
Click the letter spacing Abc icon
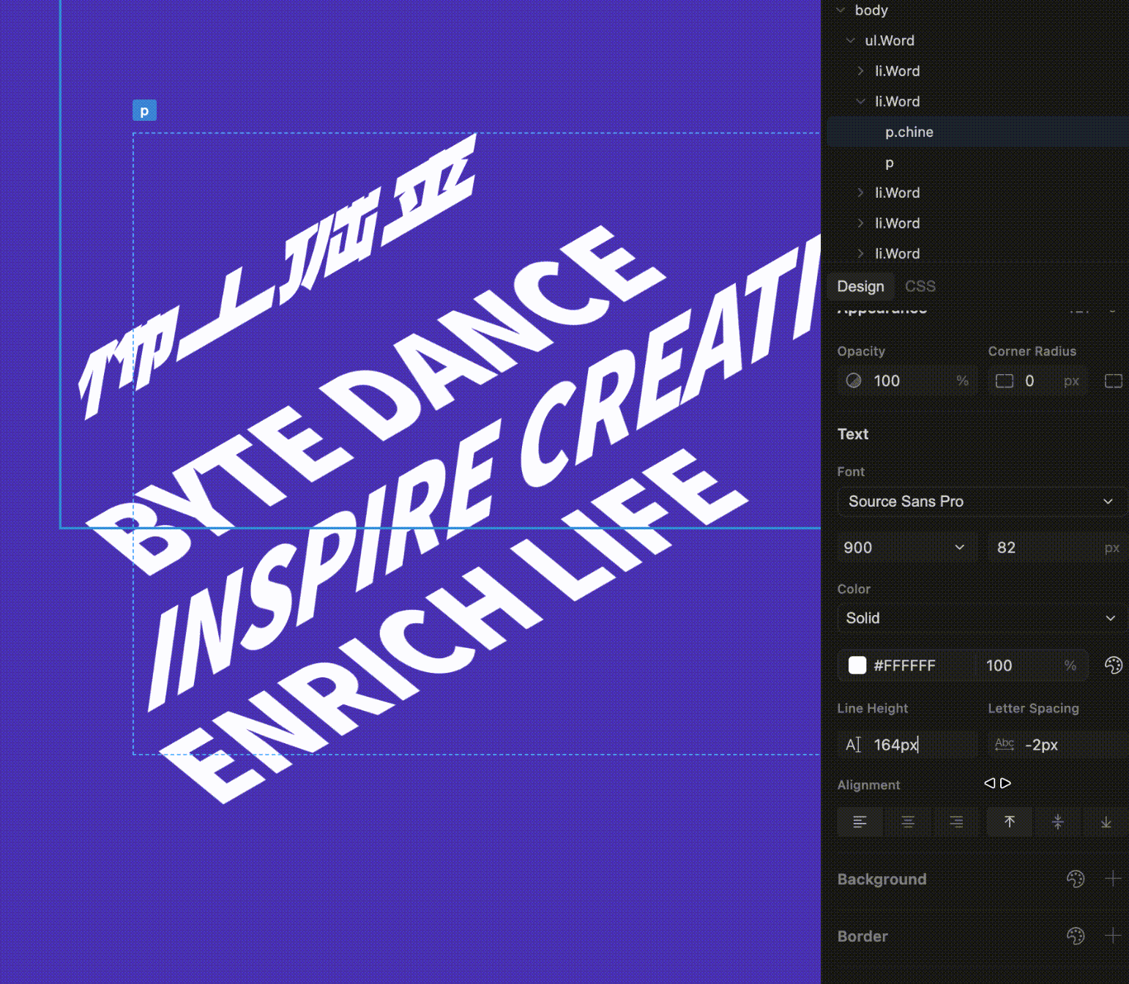pyautogui.click(x=1005, y=744)
